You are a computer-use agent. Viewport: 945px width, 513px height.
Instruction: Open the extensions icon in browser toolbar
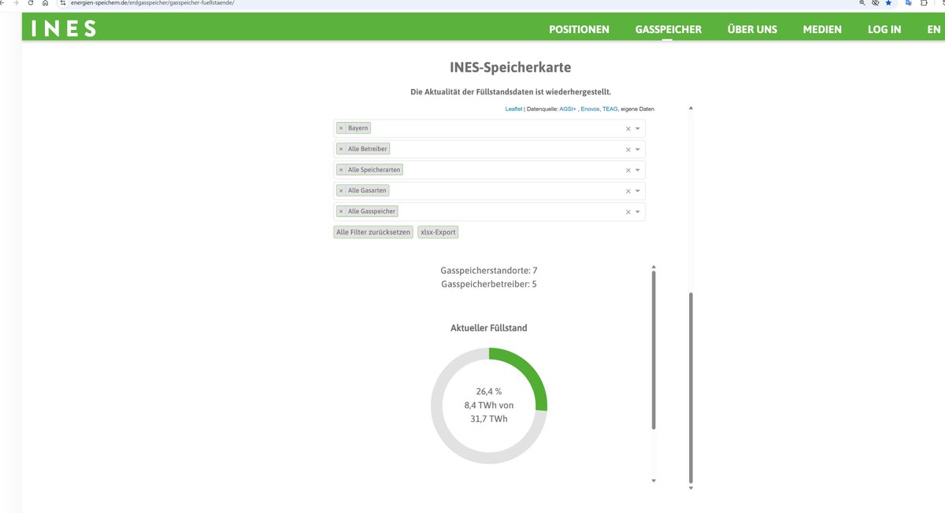click(x=924, y=3)
